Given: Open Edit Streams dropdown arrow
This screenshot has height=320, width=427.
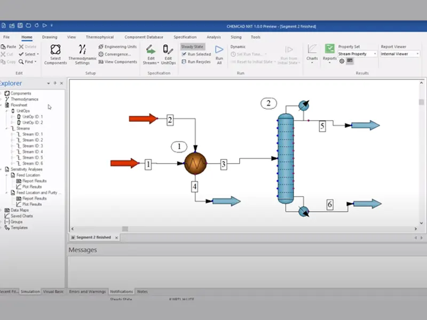Looking at the screenshot, I should (158, 63).
